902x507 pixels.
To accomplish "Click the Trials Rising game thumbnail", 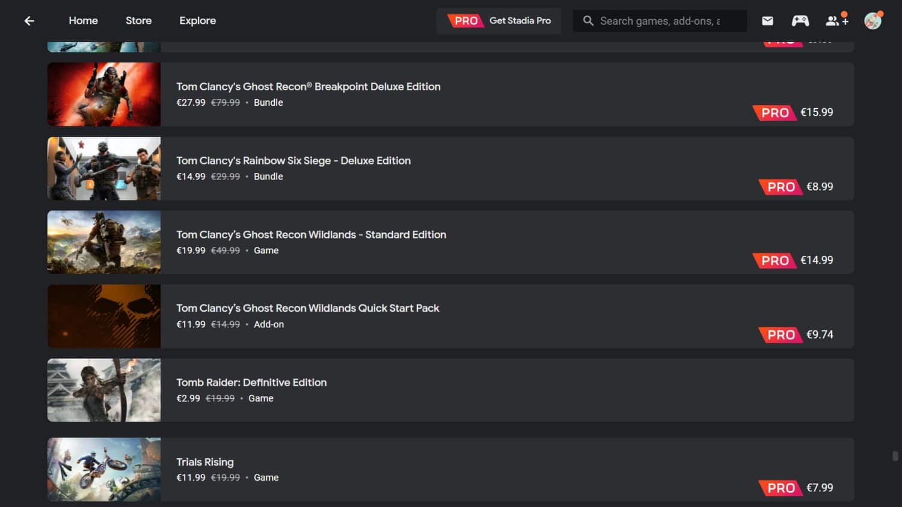I will pyautogui.click(x=104, y=469).
